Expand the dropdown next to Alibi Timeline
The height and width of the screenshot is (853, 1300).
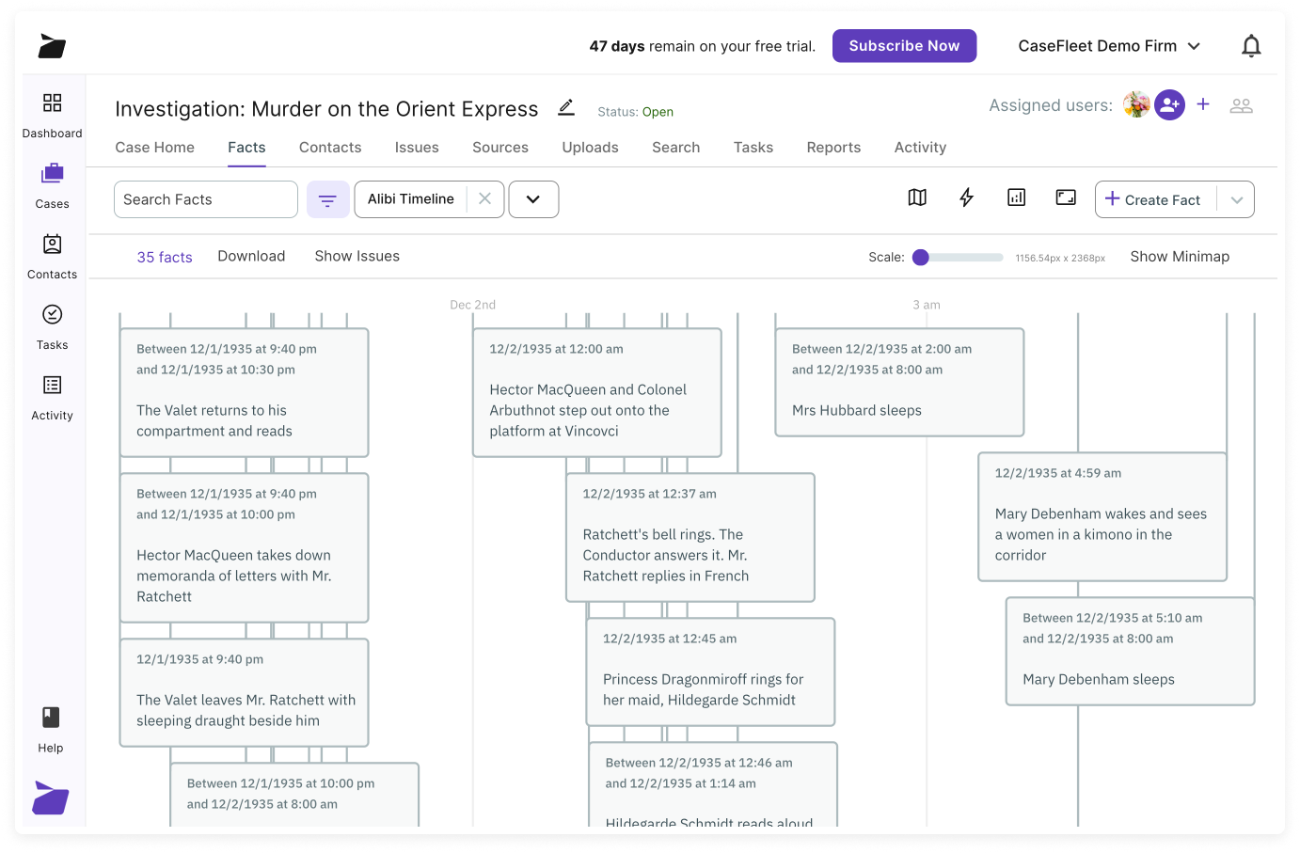(x=533, y=198)
